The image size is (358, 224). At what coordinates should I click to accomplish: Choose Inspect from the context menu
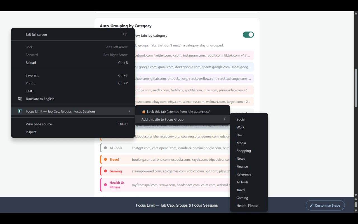(x=73, y=132)
